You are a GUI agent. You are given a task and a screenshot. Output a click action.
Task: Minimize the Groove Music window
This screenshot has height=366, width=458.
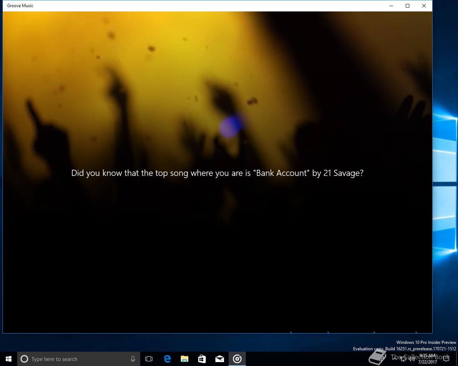[x=391, y=6]
